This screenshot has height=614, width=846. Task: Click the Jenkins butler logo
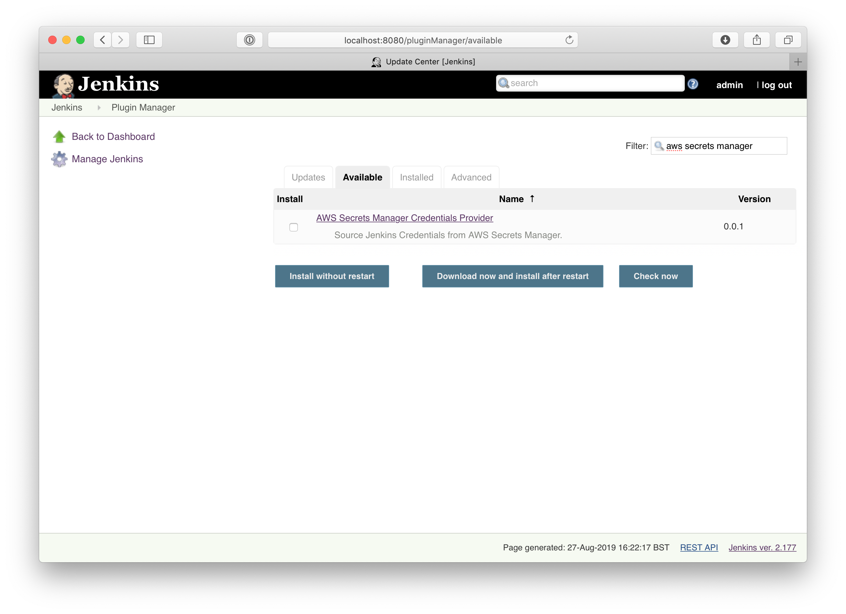coord(63,85)
